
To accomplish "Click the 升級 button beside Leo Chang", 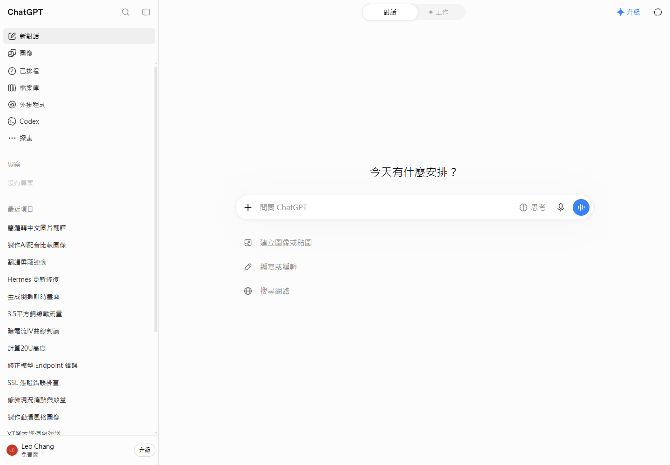I will (x=145, y=450).
